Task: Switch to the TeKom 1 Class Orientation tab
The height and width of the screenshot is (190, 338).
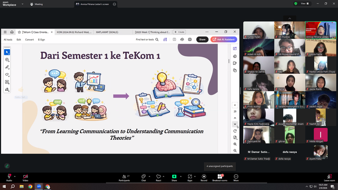Action: [x=35, y=32]
